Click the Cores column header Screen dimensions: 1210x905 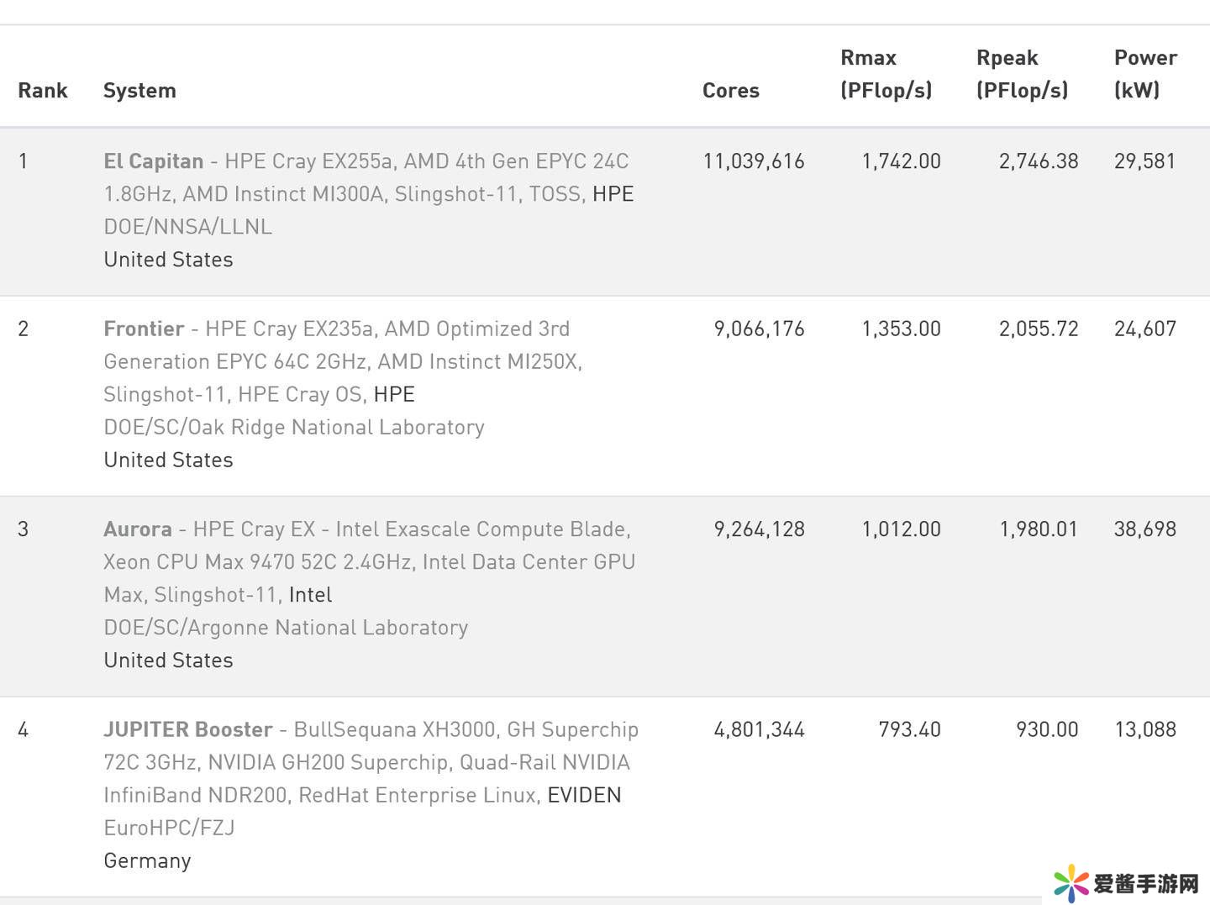[730, 91]
